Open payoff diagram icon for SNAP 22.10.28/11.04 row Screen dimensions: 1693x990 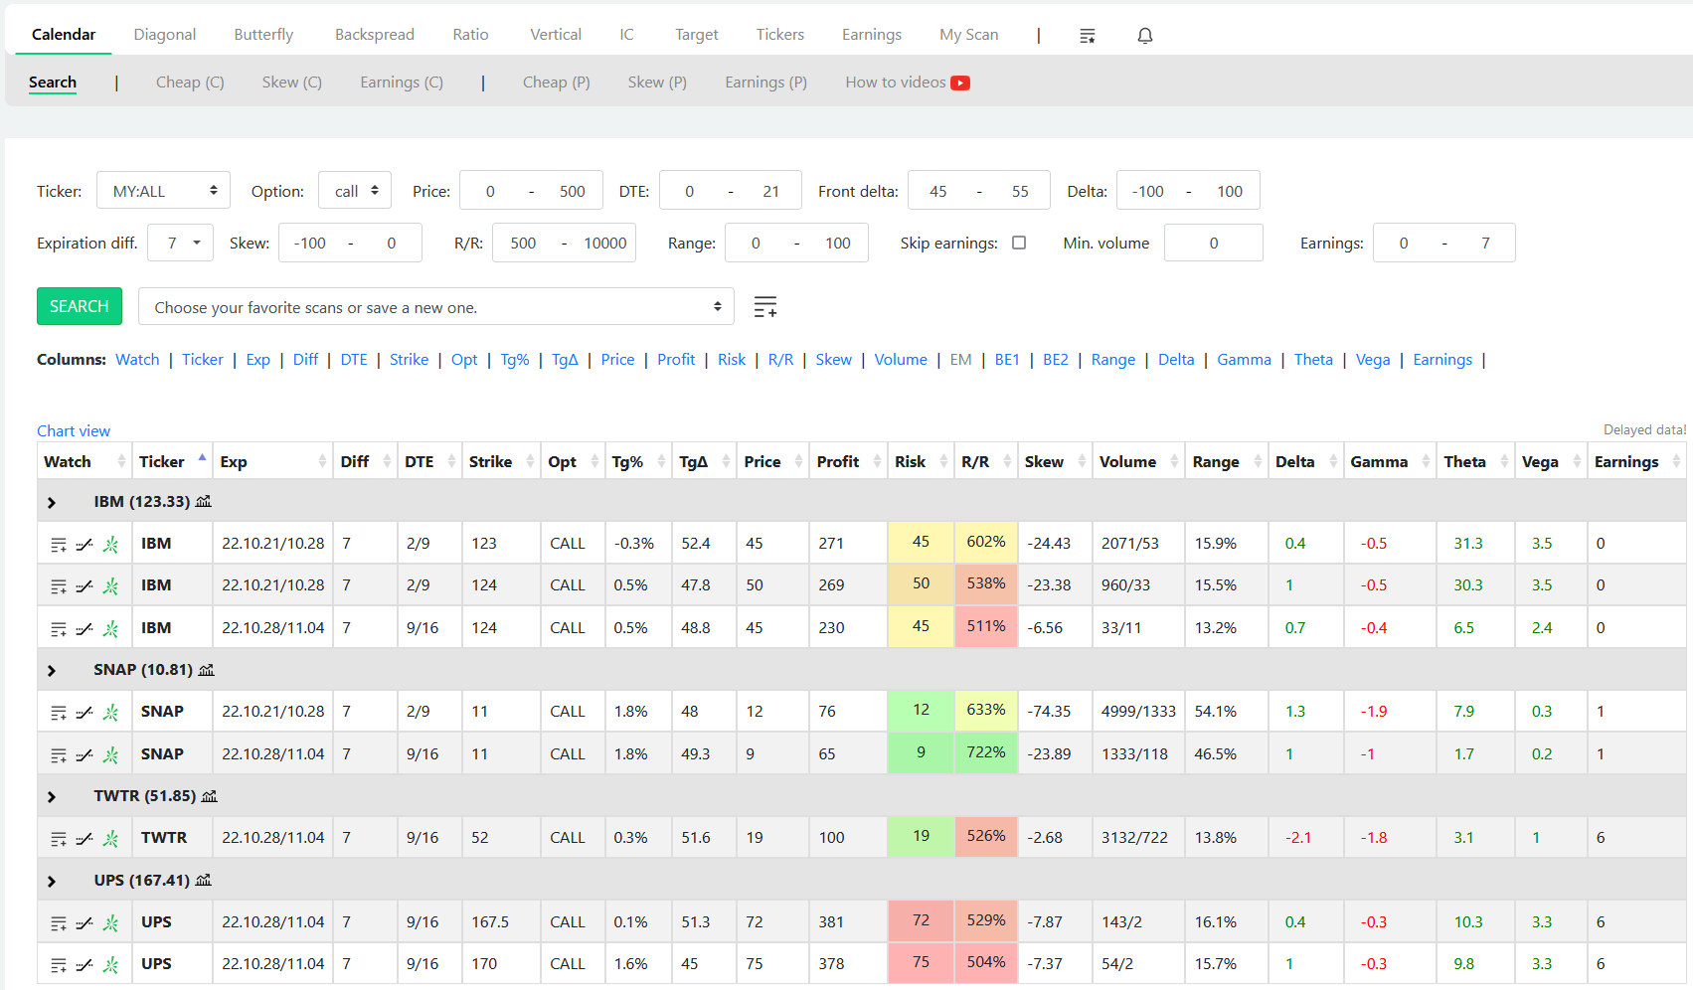(85, 755)
